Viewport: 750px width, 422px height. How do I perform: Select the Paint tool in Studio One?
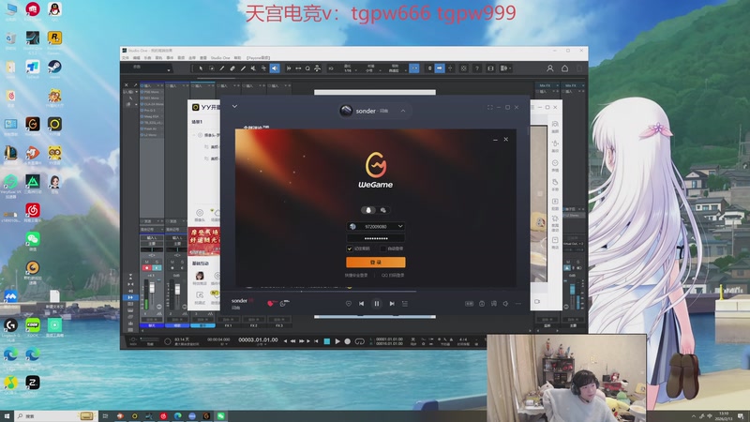tap(243, 68)
